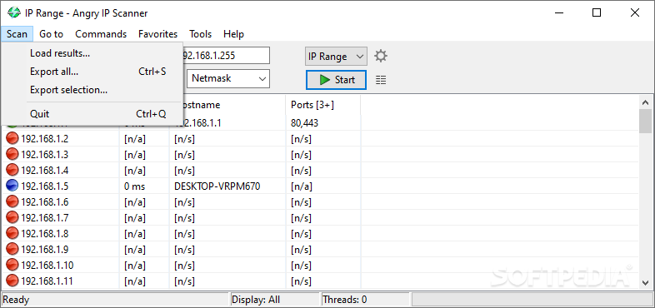Open the Help menu
This screenshot has width=655, height=308.
point(233,34)
